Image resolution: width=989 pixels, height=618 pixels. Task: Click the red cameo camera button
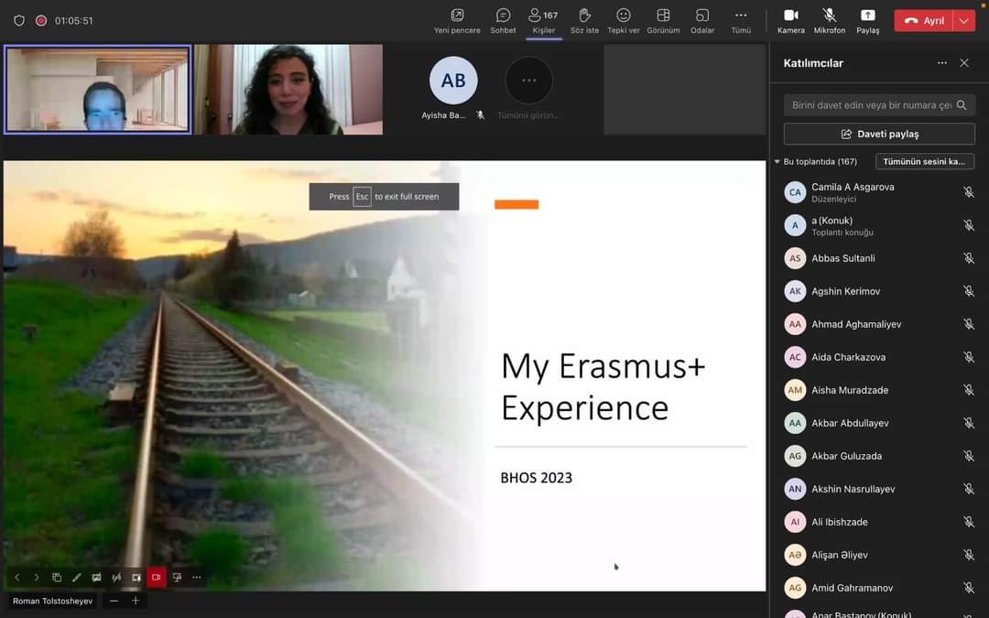point(157,577)
